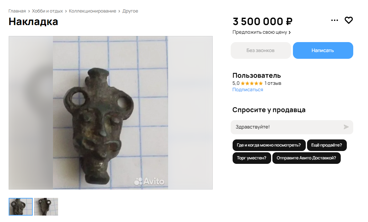This screenshot has height=222, width=368.
Task: Go to Главная breadcrumb
Action: (17, 11)
